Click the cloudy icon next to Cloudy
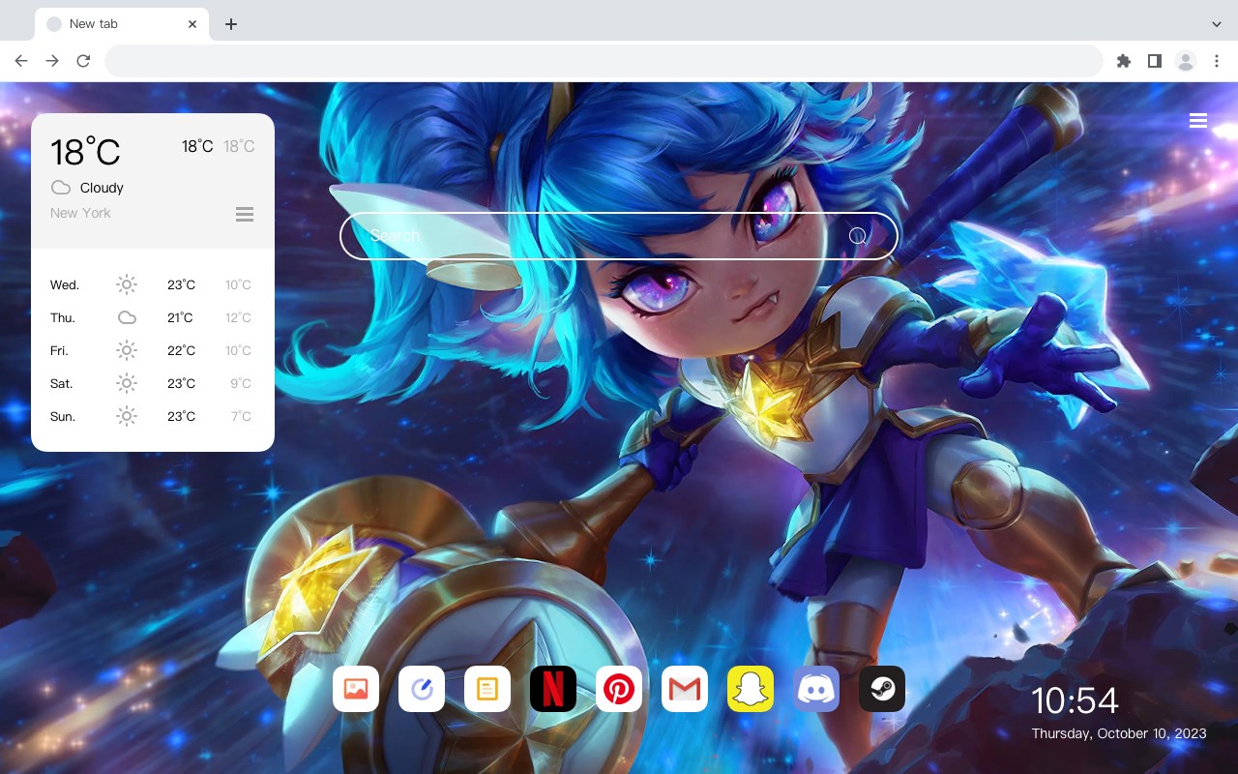1238x774 pixels. click(61, 188)
